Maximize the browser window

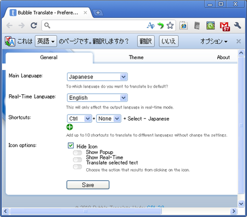(221, 4)
